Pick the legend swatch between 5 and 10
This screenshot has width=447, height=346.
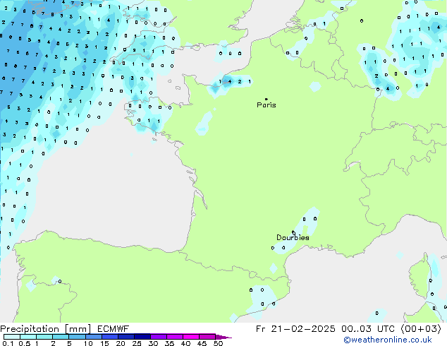tap(77, 337)
